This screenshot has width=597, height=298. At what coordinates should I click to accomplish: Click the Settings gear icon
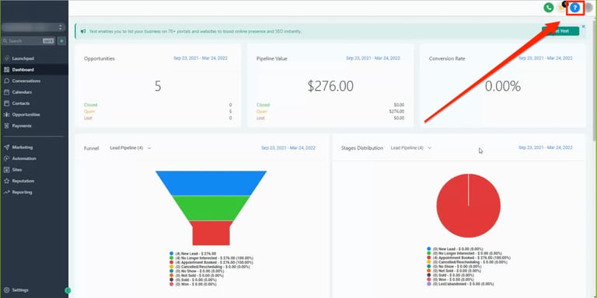[x=6, y=290]
